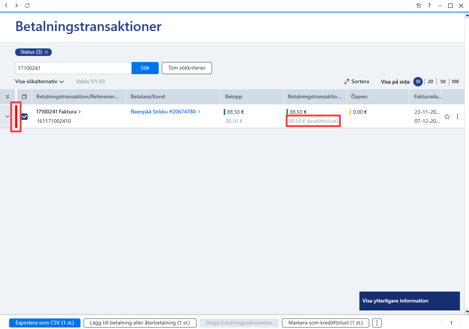Open the history clock icon
The height and width of the screenshot is (329, 469).
click(x=418, y=6)
